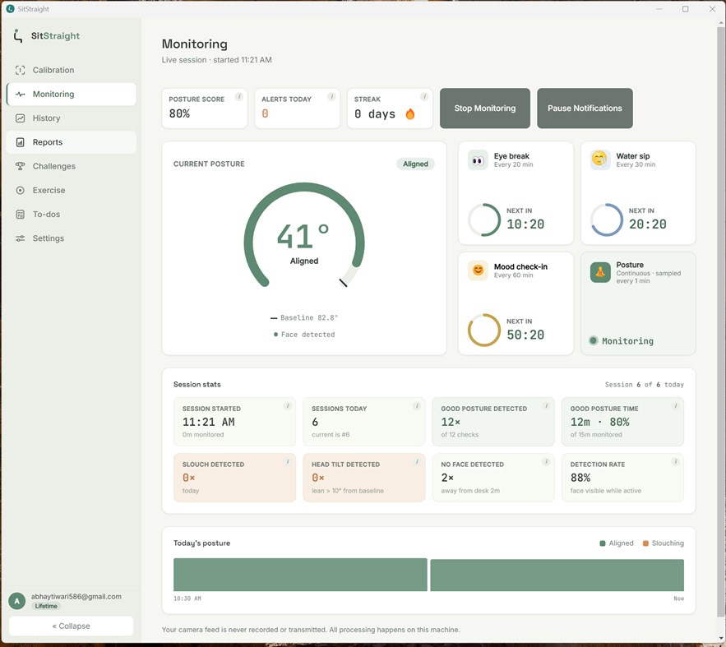Click info icon on Alerts Today card
Image resolution: width=726 pixels, height=647 pixels.
[x=331, y=96]
